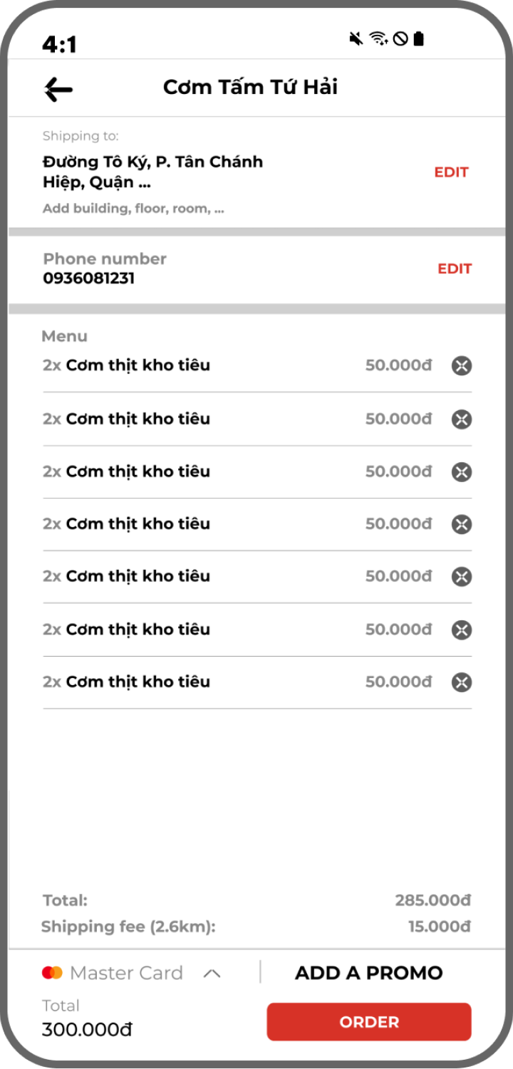The height and width of the screenshot is (1069, 513).
Task: Edit the phone number
Action: point(455,268)
